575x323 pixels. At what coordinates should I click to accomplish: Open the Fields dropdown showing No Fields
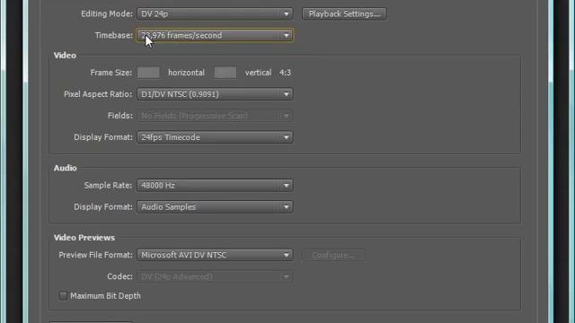pyautogui.click(x=215, y=116)
